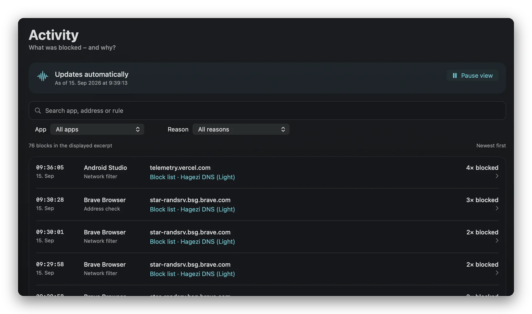Expand the 09:30:01 Brave Browser entry chevron
This screenshot has height=314, width=532.
pos(497,241)
